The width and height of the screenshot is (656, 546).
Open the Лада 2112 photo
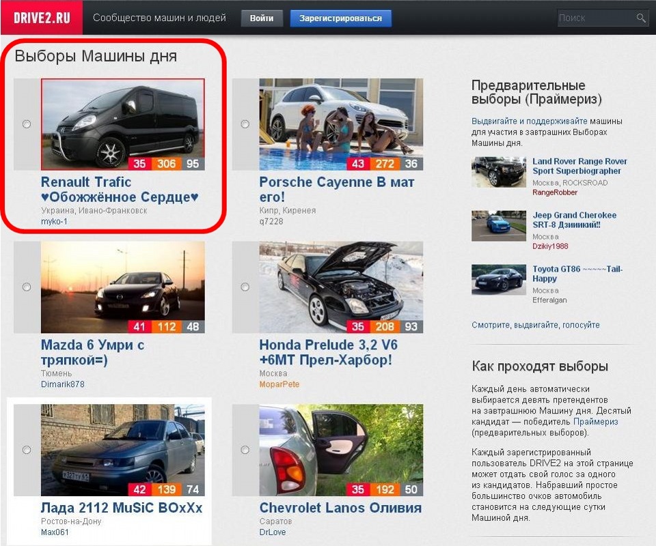[123, 450]
